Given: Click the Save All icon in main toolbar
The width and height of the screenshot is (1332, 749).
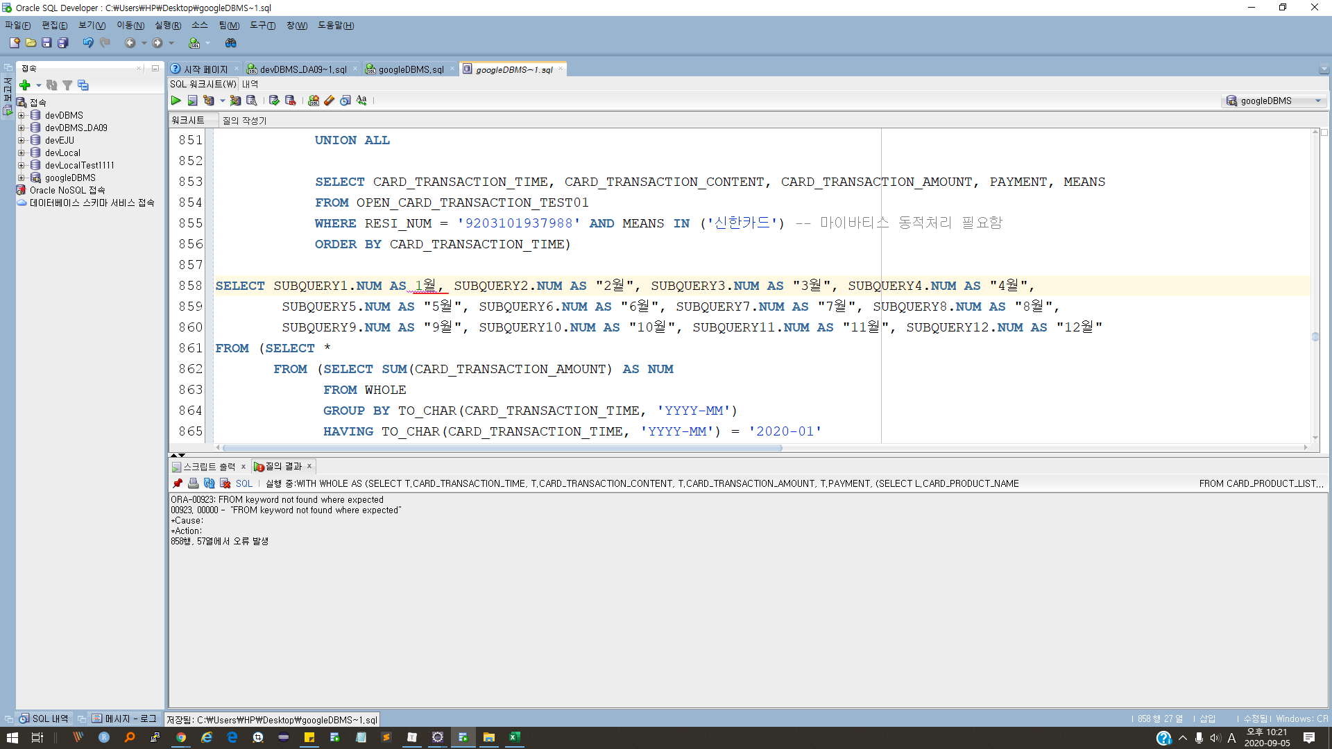Looking at the screenshot, I should coord(62,43).
